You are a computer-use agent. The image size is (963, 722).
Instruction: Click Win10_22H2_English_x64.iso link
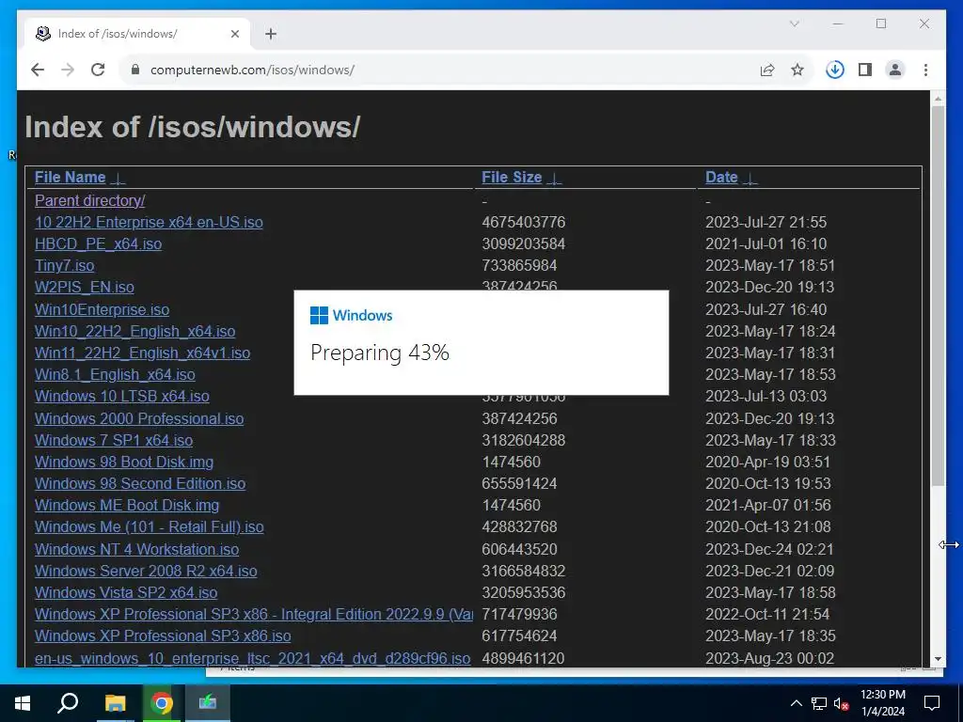(x=134, y=331)
